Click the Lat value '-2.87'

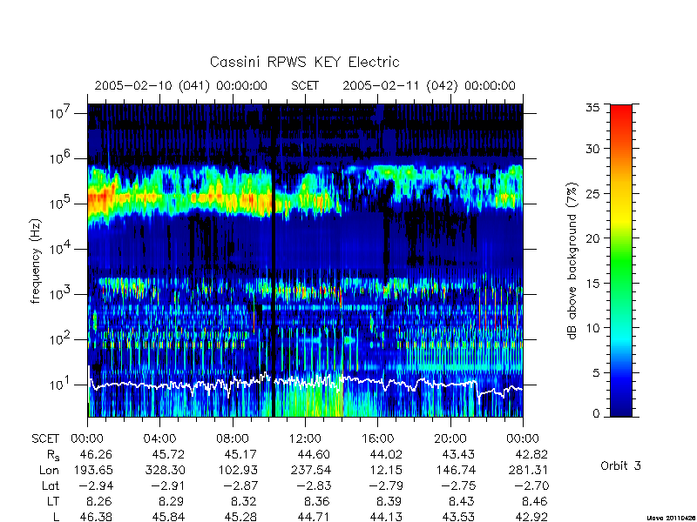click(240, 485)
